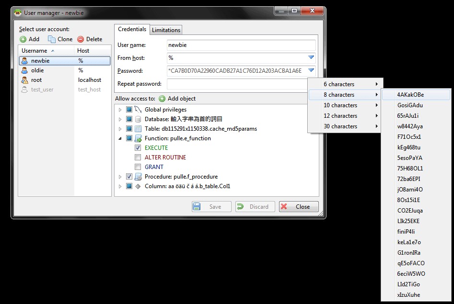This screenshot has height=304, width=454.
Task: Collapse the Function pulle.e_function node
Action: point(120,138)
